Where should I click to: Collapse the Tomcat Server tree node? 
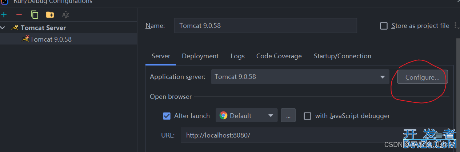tap(3, 28)
